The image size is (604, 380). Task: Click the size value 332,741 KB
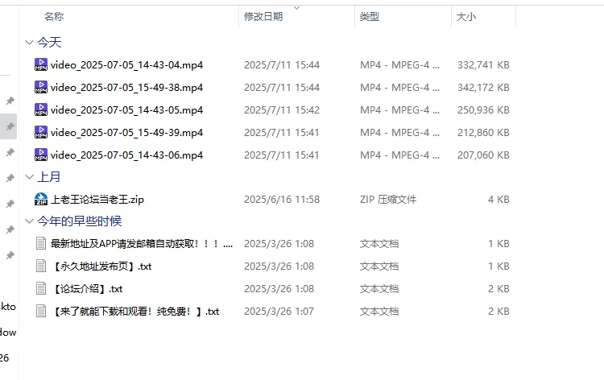(x=483, y=64)
